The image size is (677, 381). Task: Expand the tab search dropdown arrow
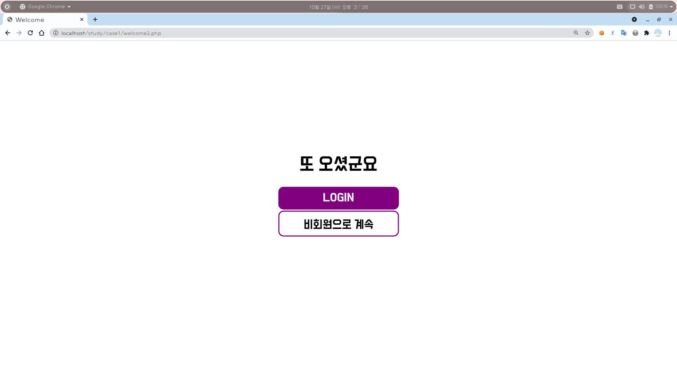(x=634, y=19)
